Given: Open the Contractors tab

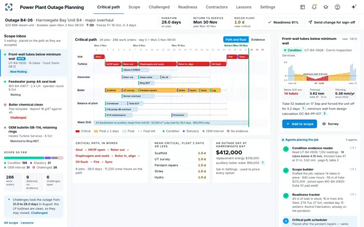Looking at the screenshot, I should click(x=217, y=7).
